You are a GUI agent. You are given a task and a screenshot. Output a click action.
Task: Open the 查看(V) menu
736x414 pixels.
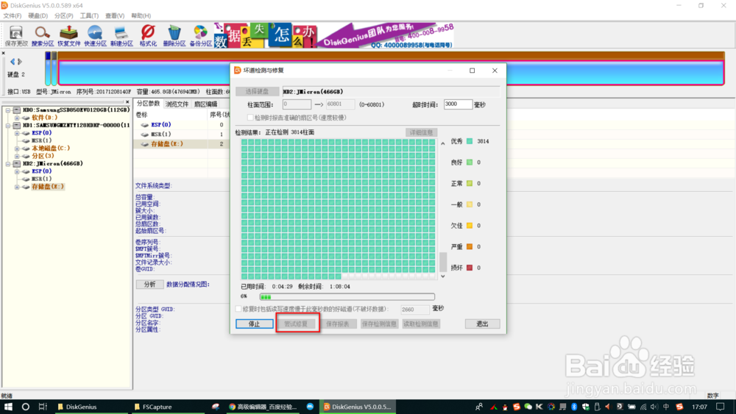pyautogui.click(x=115, y=15)
